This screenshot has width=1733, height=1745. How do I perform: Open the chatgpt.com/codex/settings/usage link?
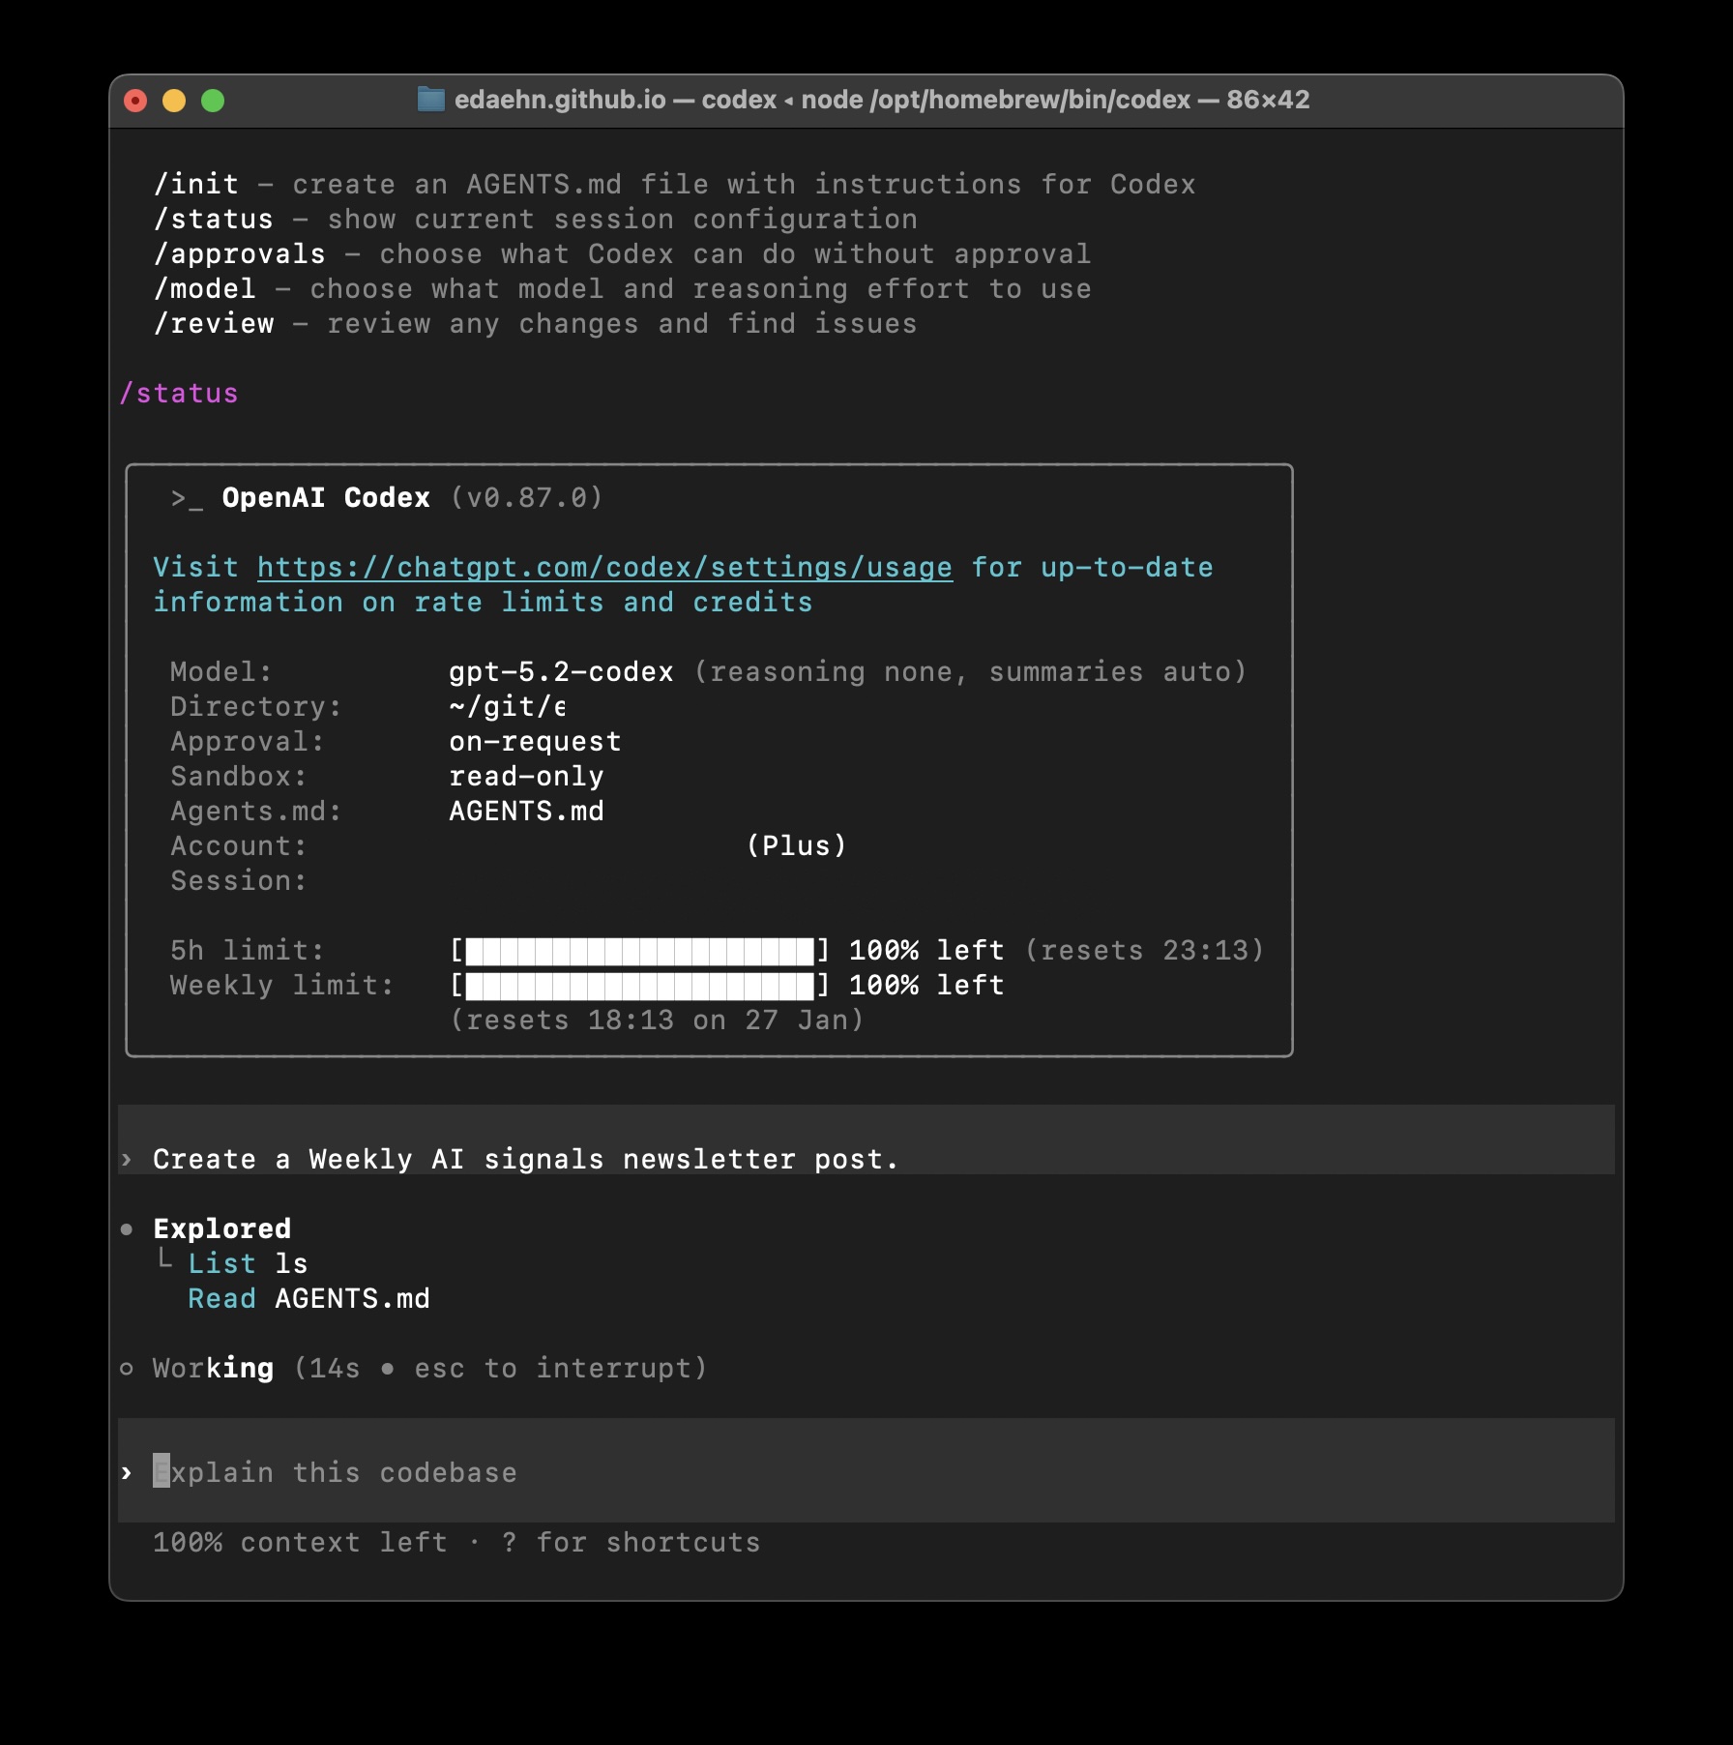pyautogui.click(x=604, y=568)
